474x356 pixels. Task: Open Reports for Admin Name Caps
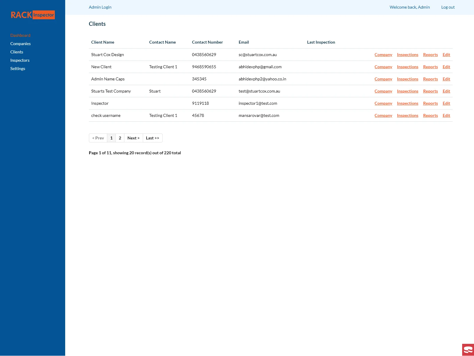430,79
